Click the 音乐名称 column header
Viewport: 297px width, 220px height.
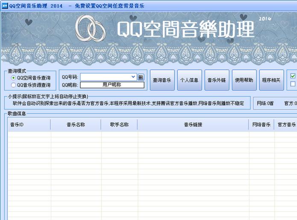[x=76, y=125]
